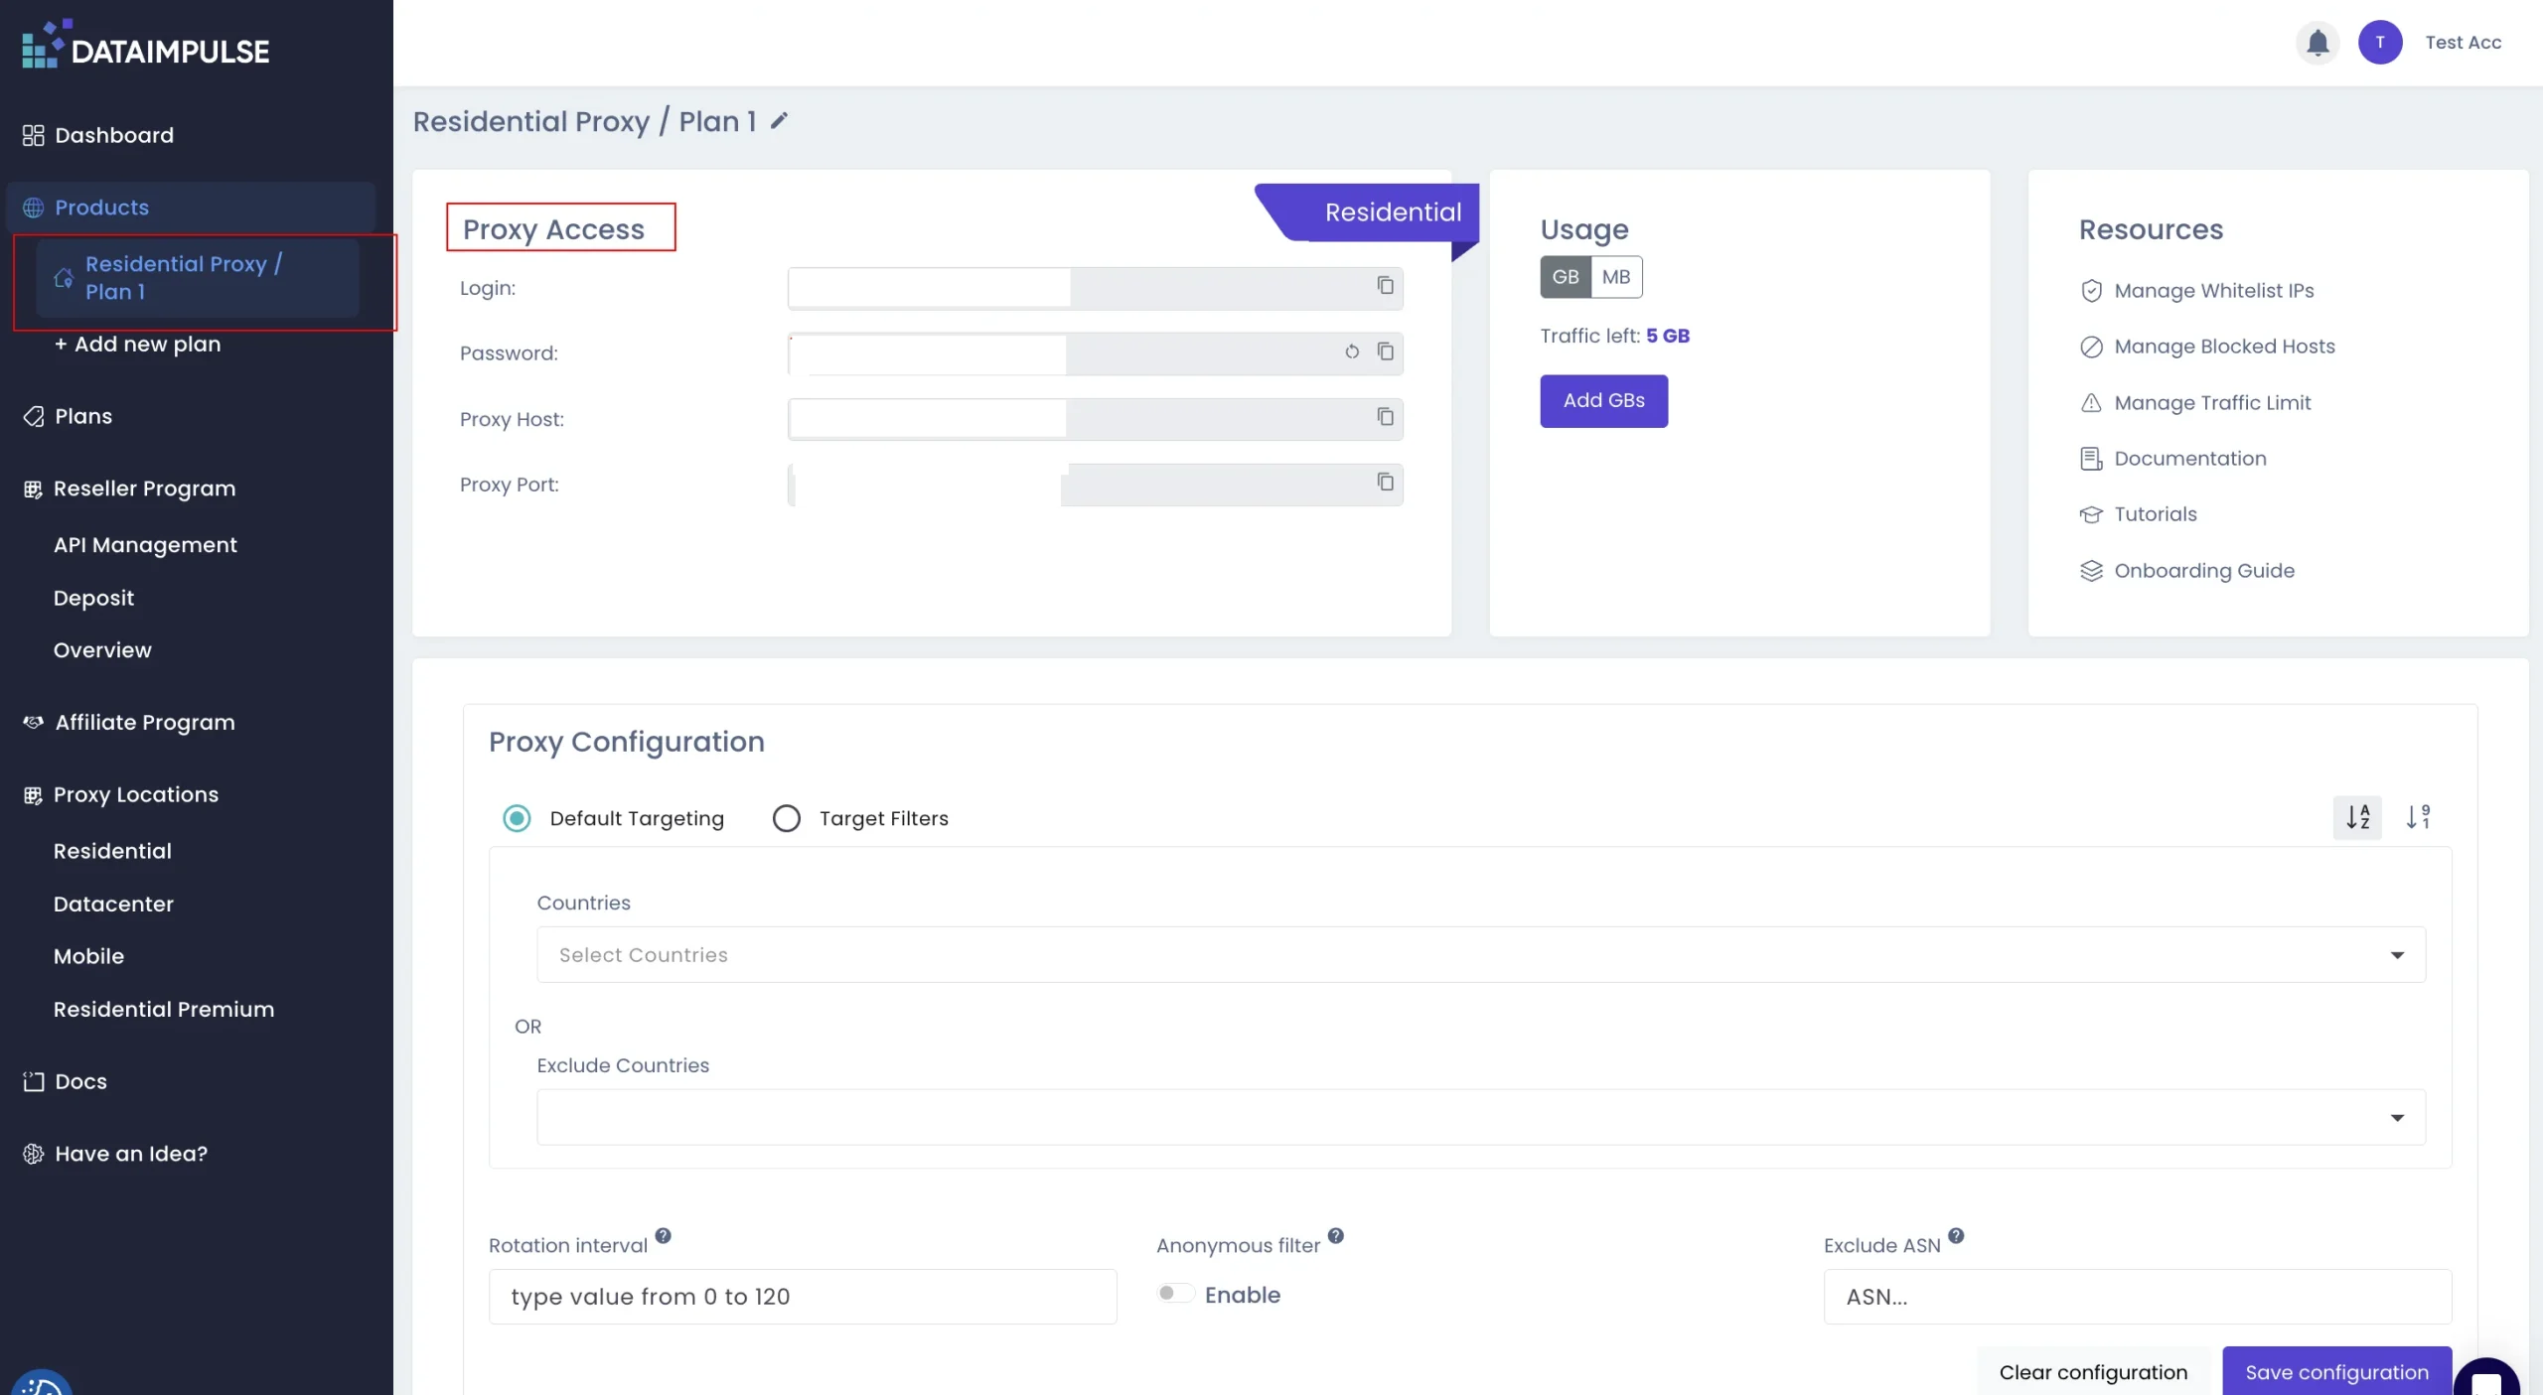This screenshot has width=2543, height=1395.
Task: Open Residential Premium proxy locations
Action: tap(164, 1010)
